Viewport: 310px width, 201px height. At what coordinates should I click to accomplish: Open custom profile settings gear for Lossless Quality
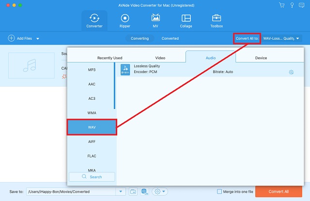coord(291,72)
